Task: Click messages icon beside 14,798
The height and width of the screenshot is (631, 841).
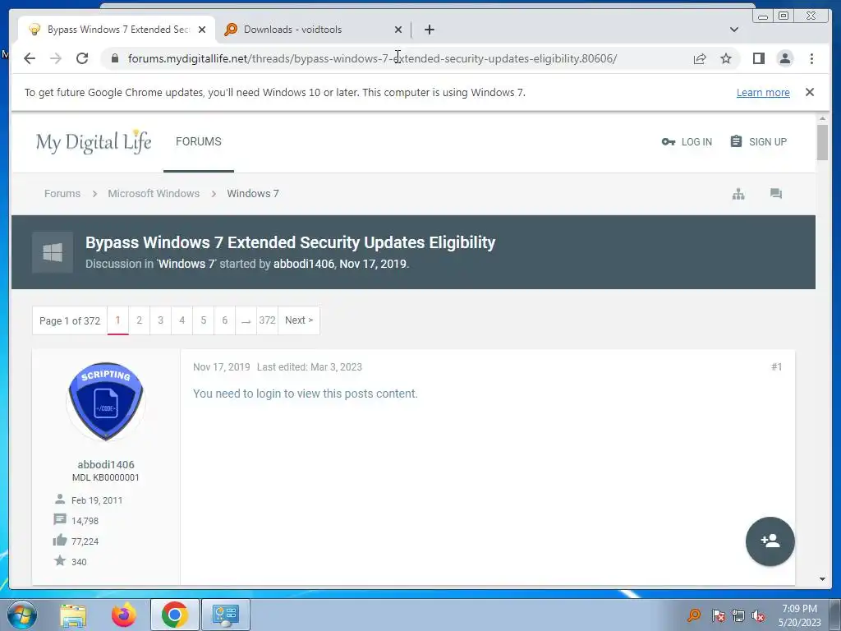Action: (59, 519)
